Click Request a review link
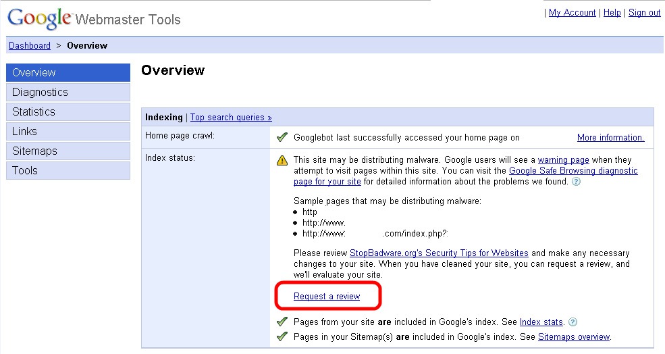Image resolution: width=665 pixels, height=354 pixels. 327,297
